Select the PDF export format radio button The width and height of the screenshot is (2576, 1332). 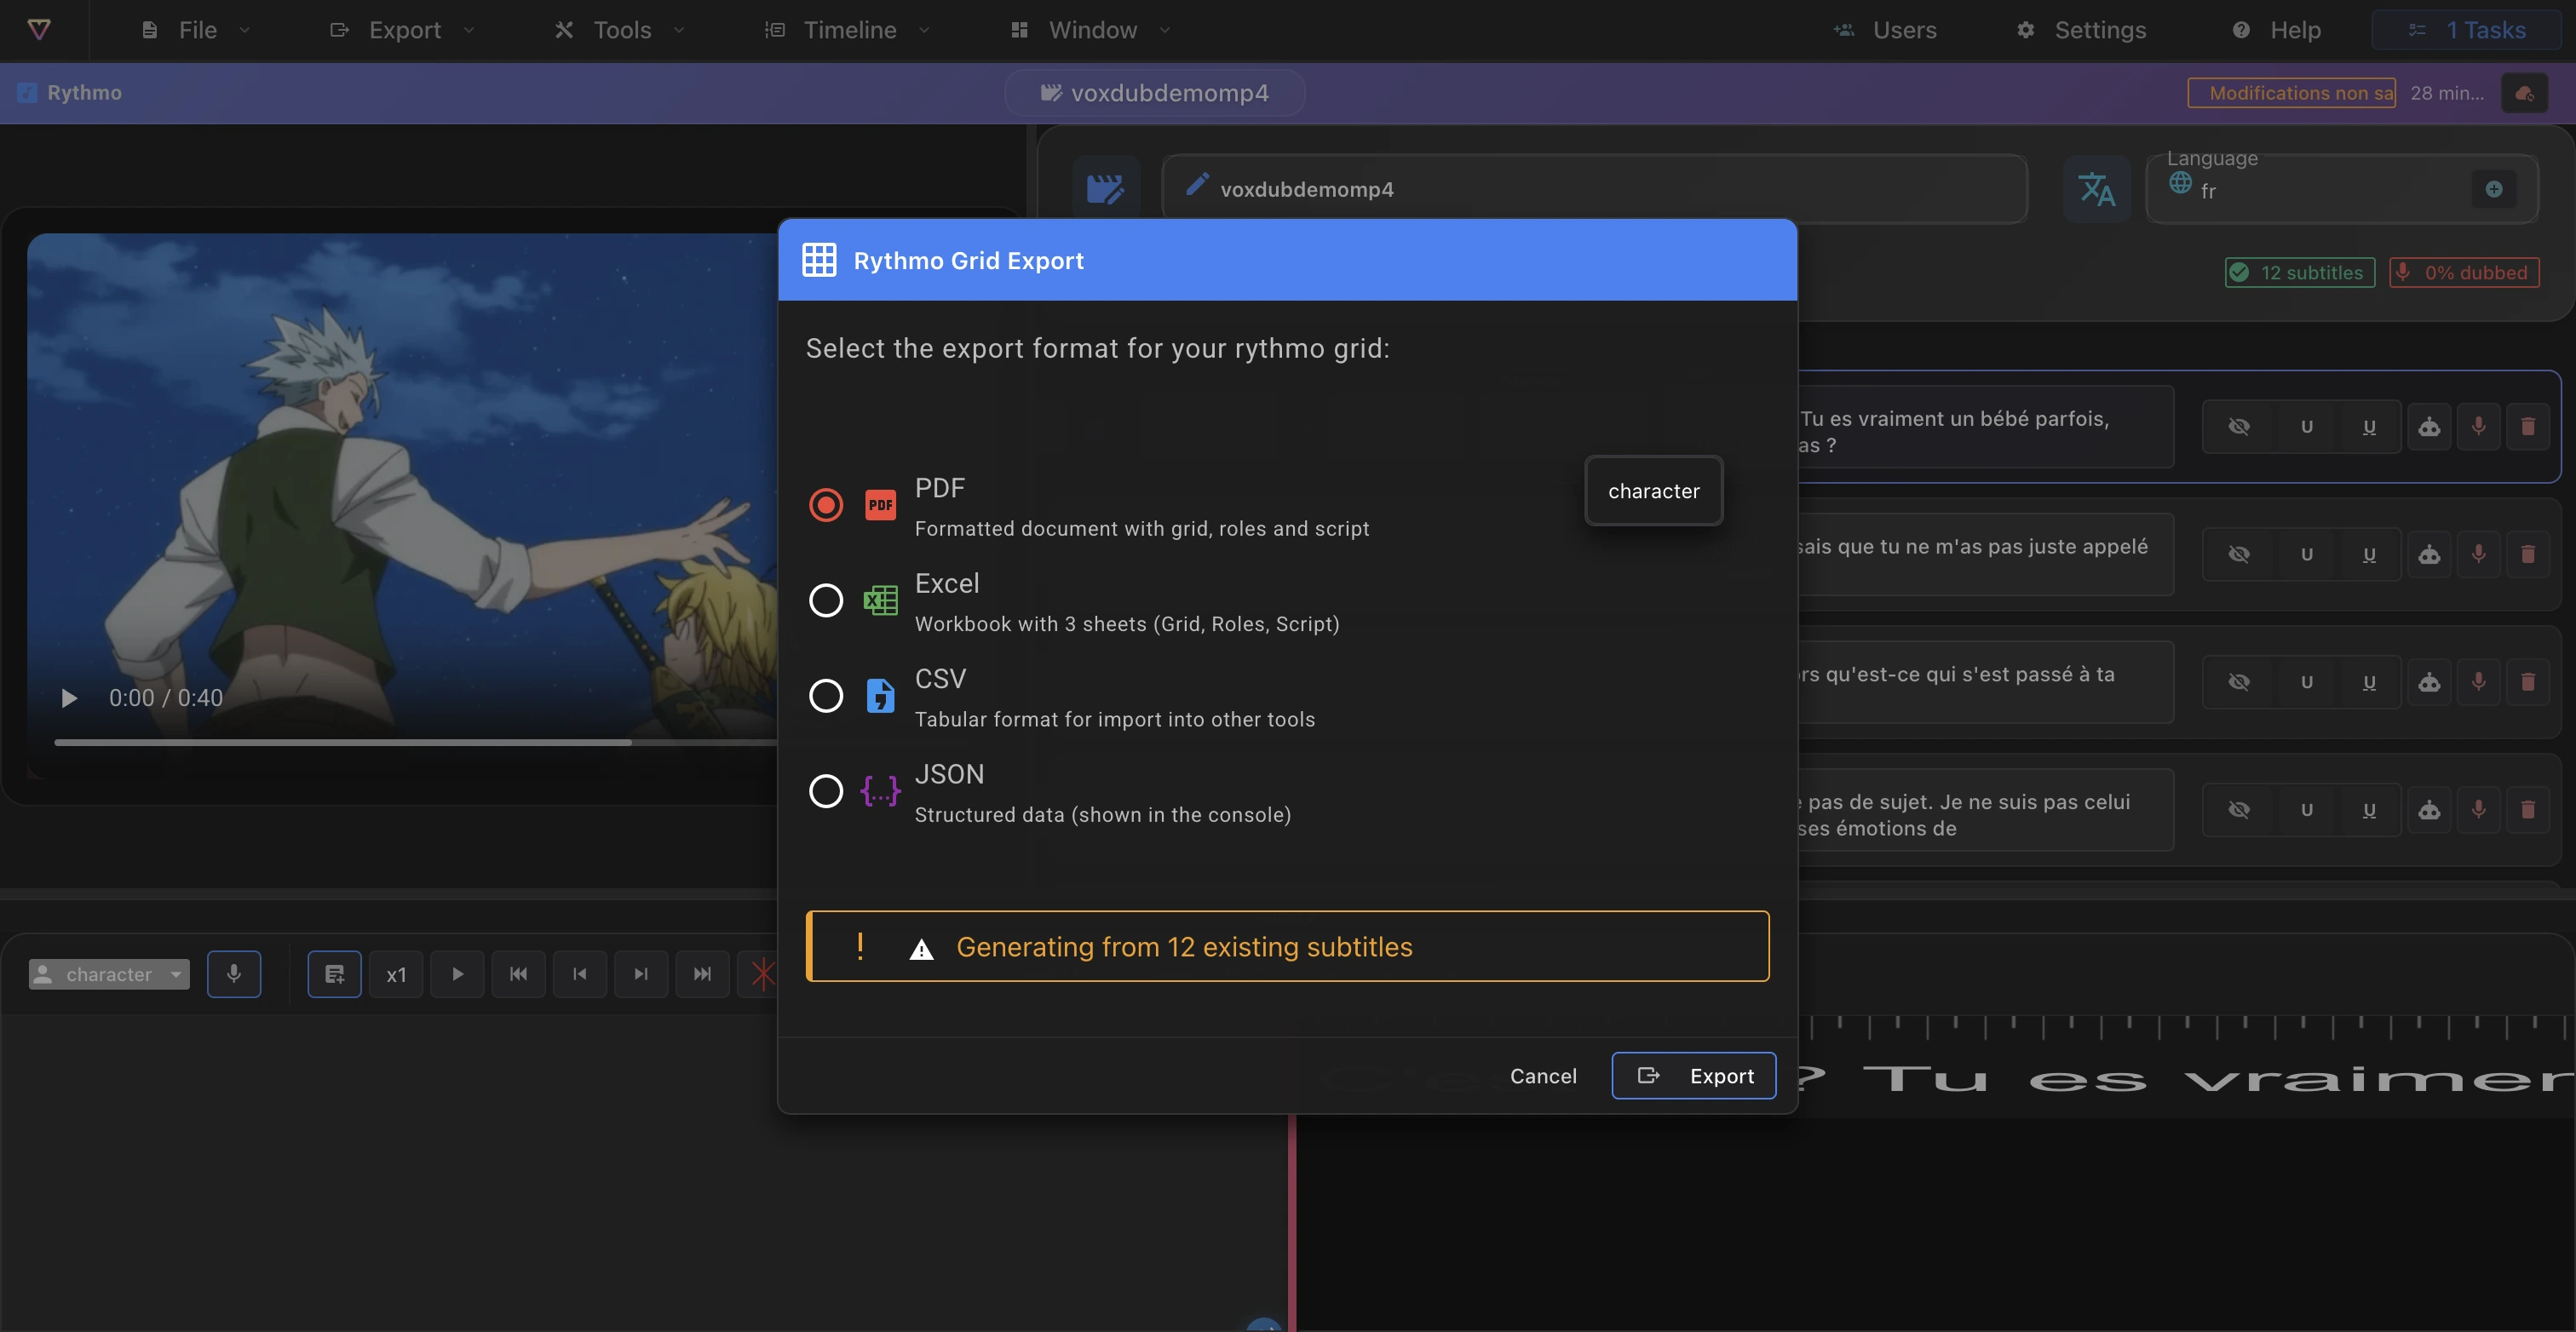pos(826,505)
